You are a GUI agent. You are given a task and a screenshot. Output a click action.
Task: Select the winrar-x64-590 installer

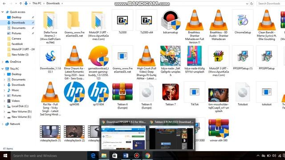219,130
